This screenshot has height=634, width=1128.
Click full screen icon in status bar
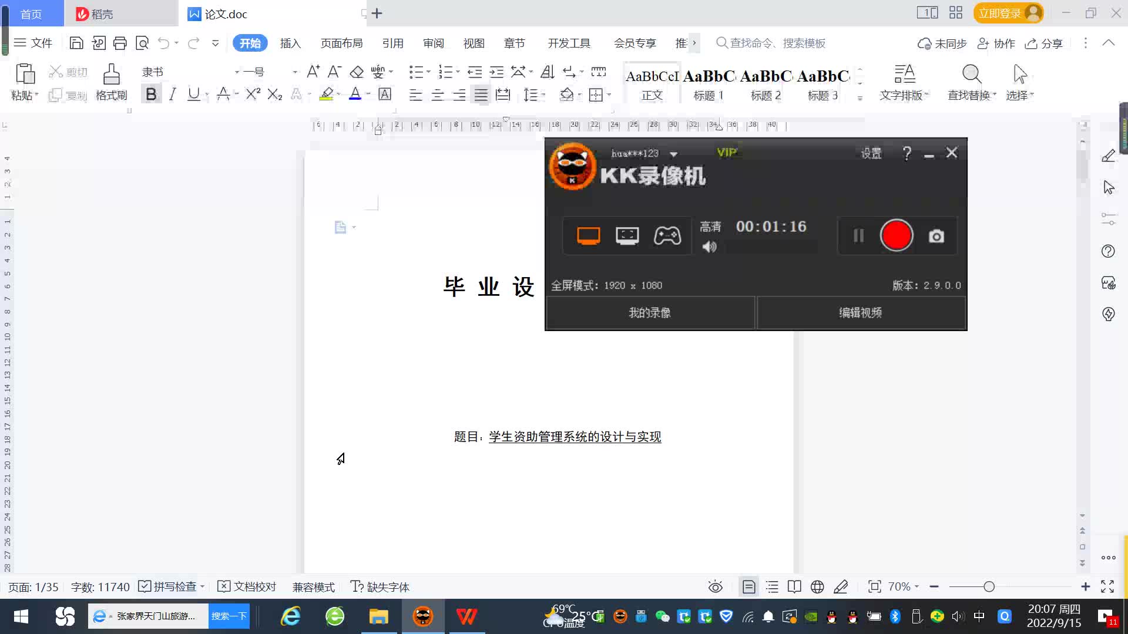click(1107, 586)
